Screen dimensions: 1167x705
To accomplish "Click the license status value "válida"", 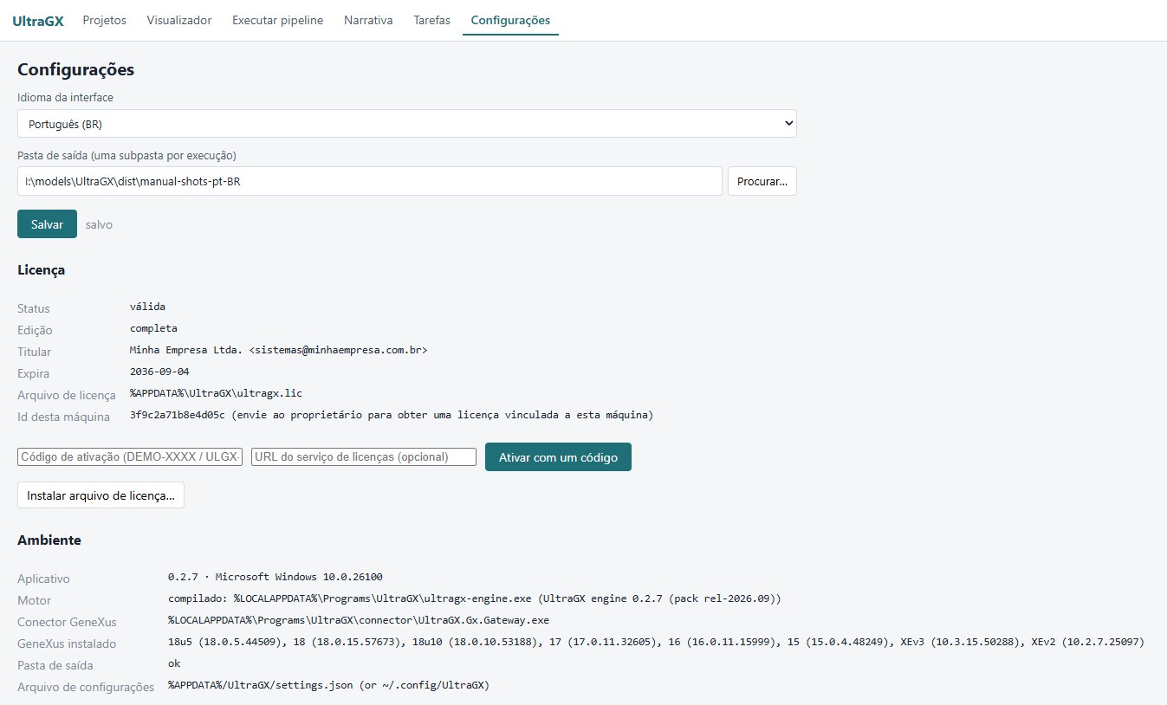I will tap(147, 307).
